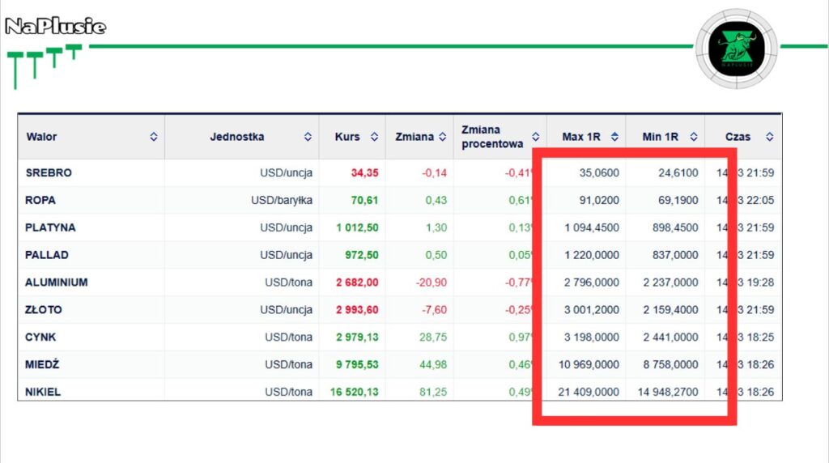The width and height of the screenshot is (829, 463).
Task: Click ROPA yearly max 91,0200
Action: [599, 200]
